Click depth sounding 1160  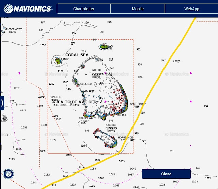pos(51,84)
